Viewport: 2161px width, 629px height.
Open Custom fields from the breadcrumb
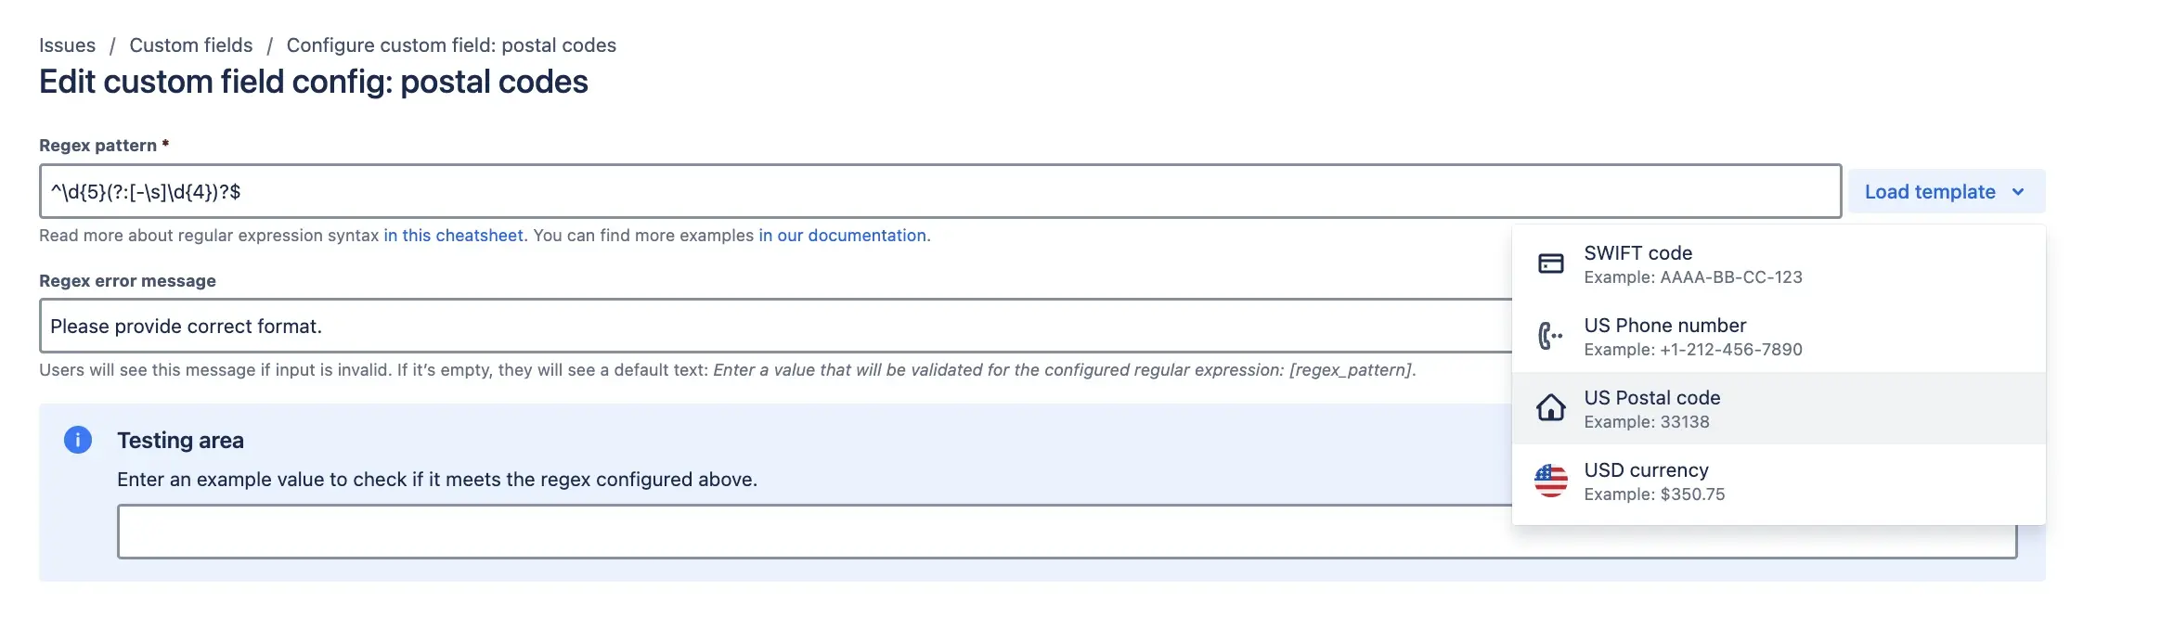tap(190, 45)
